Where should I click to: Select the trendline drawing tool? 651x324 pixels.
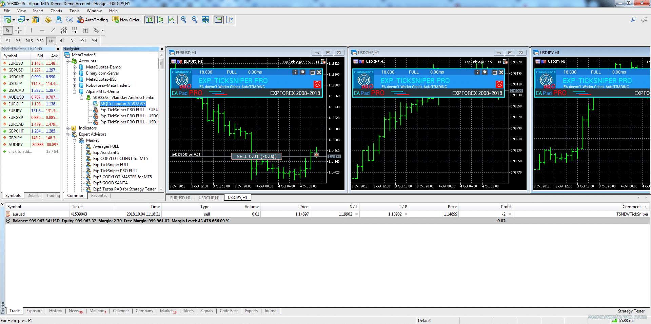(x=53, y=30)
